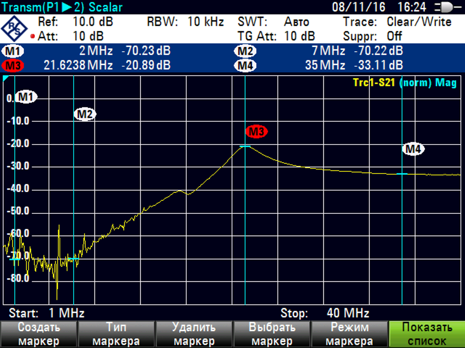The width and height of the screenshot is (465, 348).
Task: Select the M2 marker label on graph
Action: coord(85,114)
